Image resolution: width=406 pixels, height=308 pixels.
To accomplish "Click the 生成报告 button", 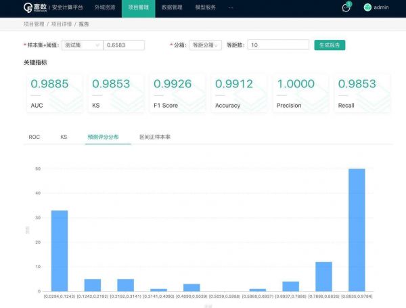I will (330, 45).
